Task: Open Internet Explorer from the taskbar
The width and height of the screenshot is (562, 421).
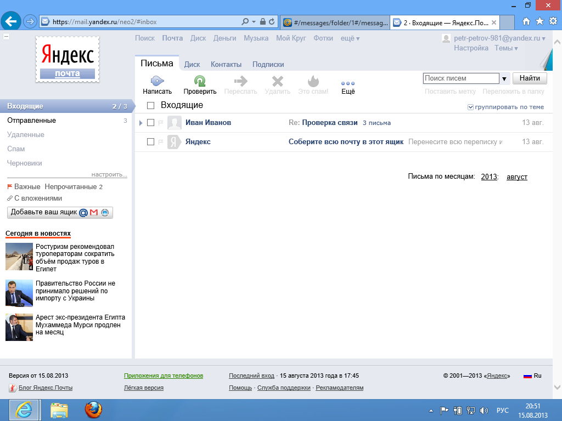Action: pos(24,410)
